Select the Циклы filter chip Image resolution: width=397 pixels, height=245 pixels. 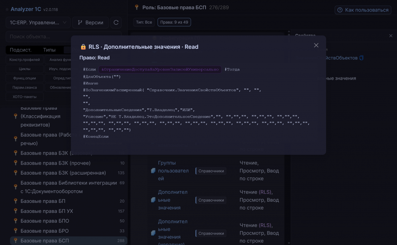point(24,69)
